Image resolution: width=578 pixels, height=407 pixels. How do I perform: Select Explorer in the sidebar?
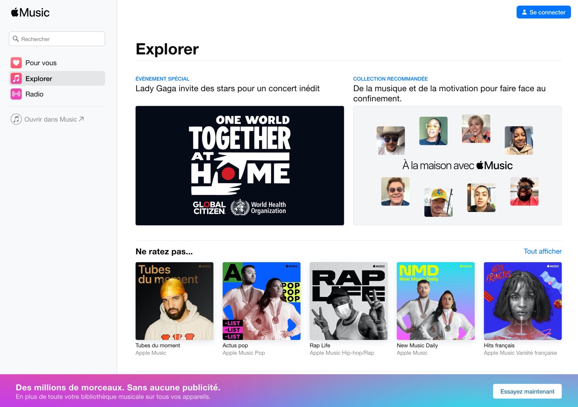coord(57,78)
